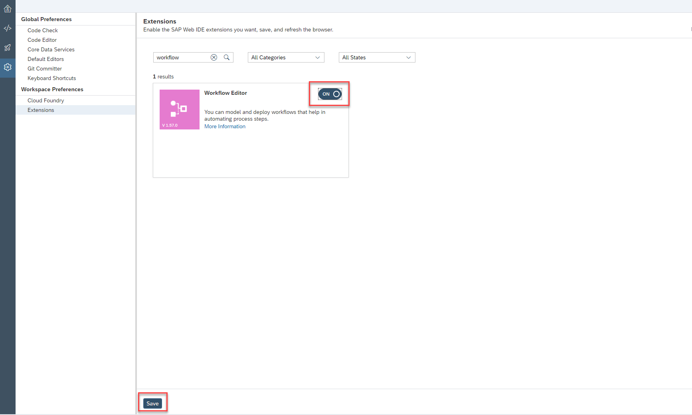Open the Preferences gear icon

(x=8, y=67)
